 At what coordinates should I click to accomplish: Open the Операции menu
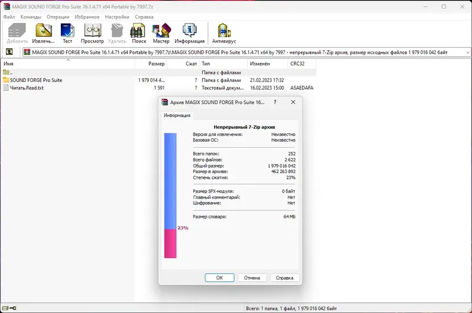[x=58, y=17]
